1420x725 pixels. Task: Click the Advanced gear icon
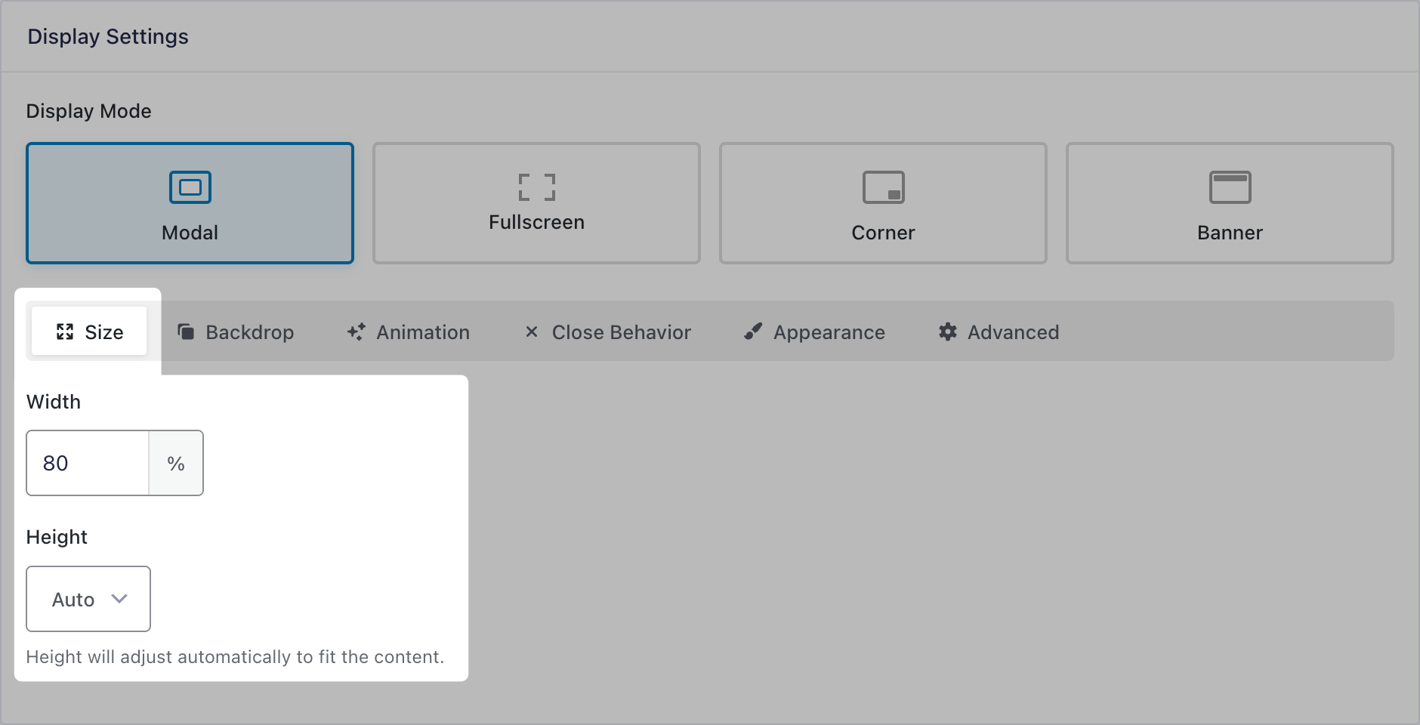point(947,332)
